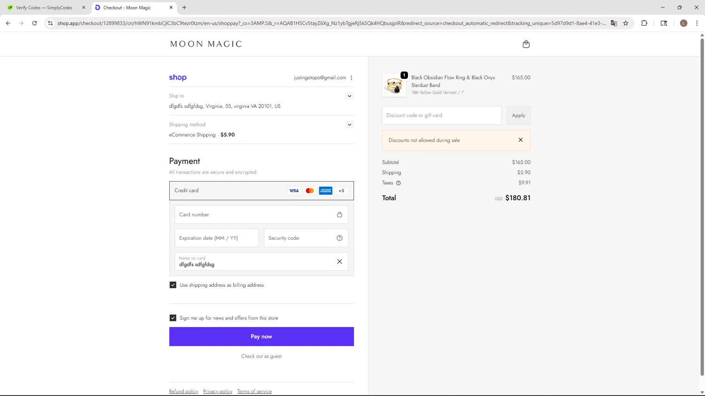Click the Black Obsidian Flow Ring product name
Viewport: 705px width, 396px height.
(453, 81)
